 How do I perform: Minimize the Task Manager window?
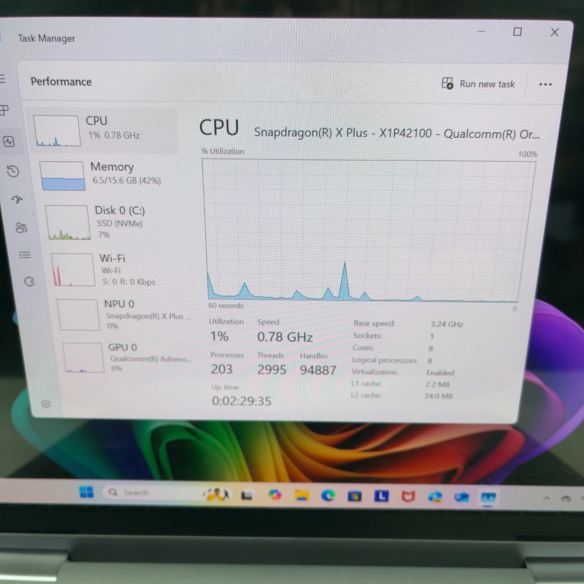click(482, 31)
